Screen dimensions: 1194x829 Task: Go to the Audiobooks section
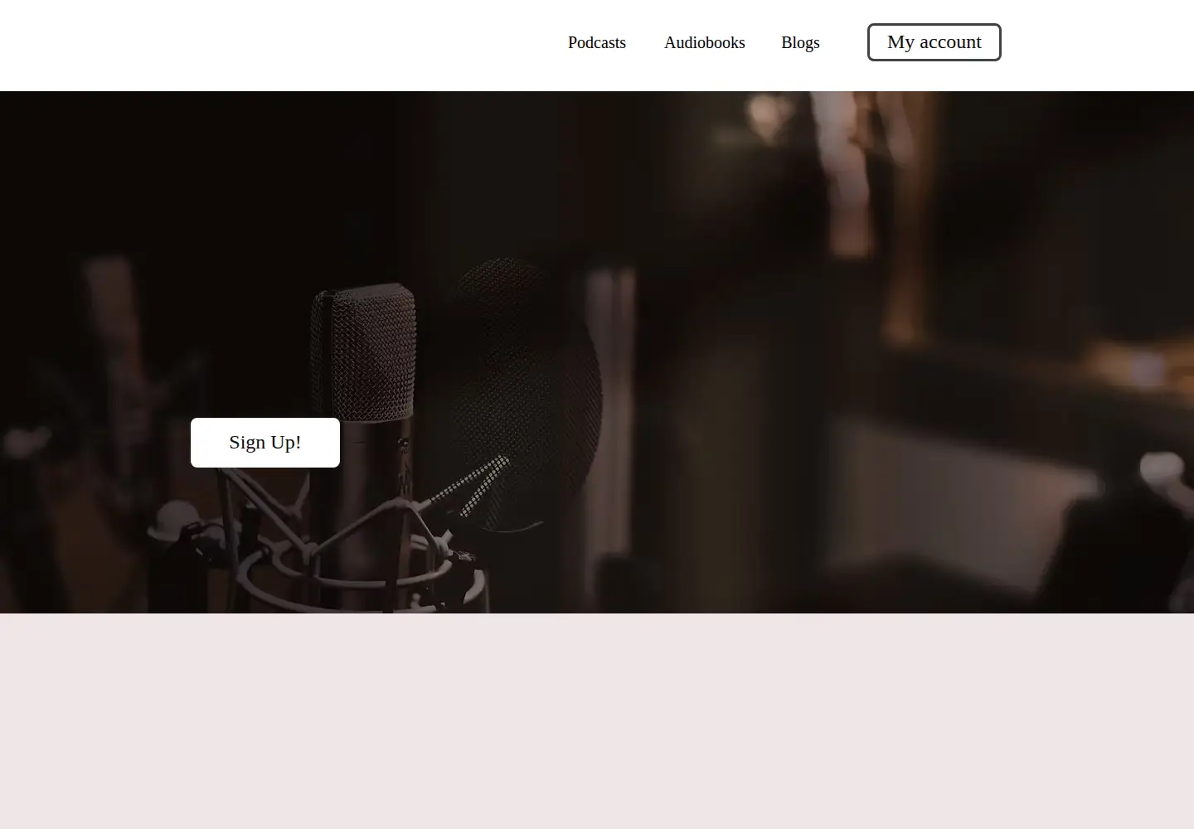pos(705,42)
